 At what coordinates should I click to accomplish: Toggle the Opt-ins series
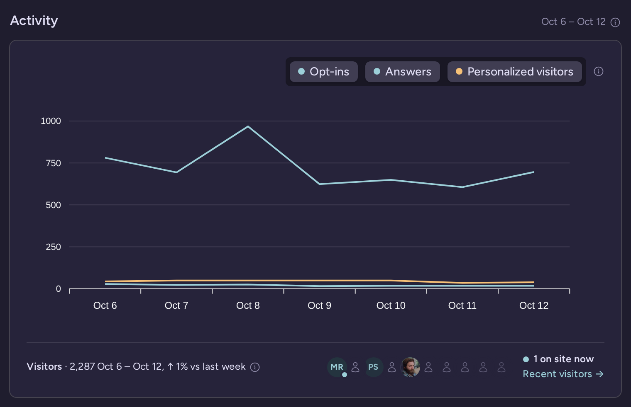pos(324,72)
